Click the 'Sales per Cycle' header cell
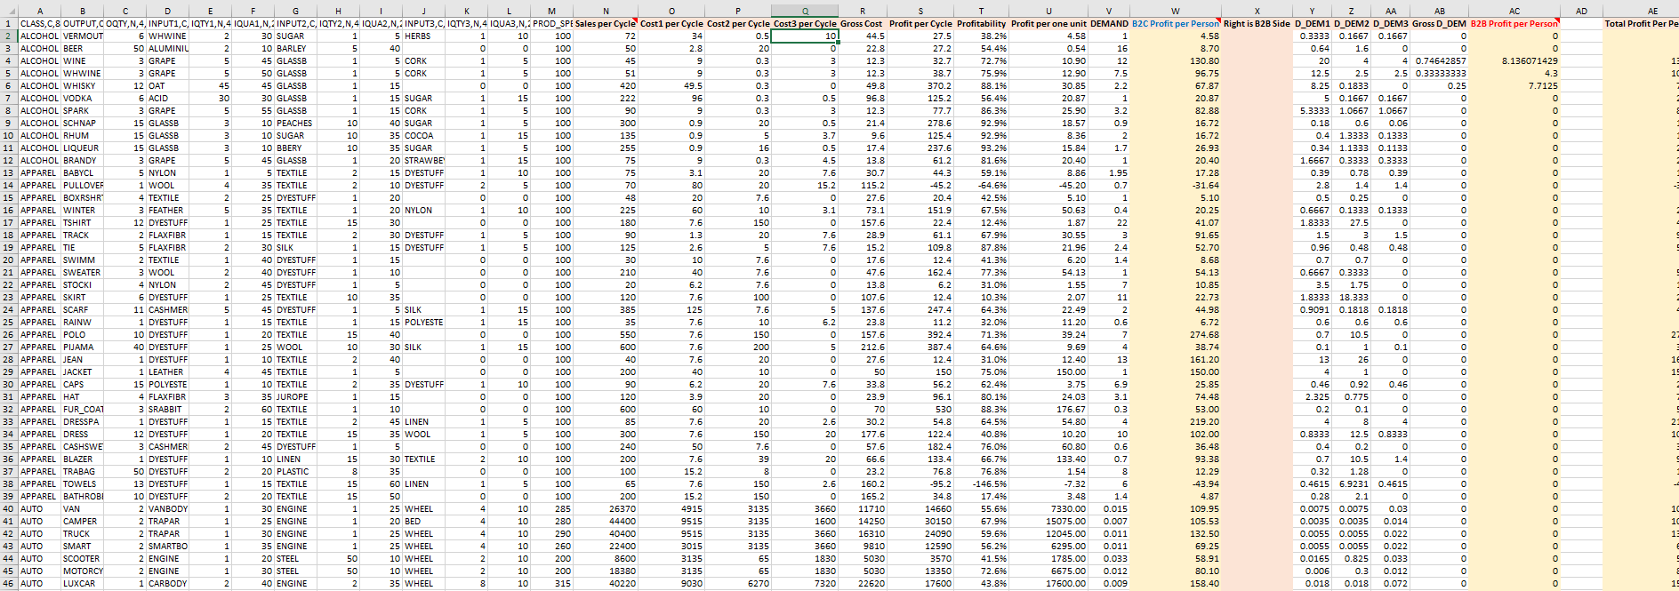Viewport: 1679px width, 591px height. 606,24
